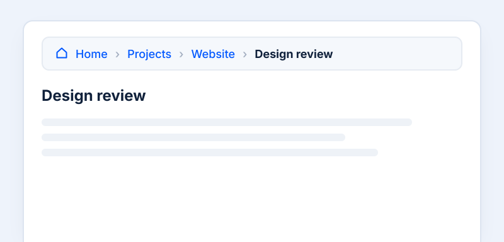Select the bold "Design review" breadcrumb item
The width and height of the screenshot is (504, 242).
pos(294,54)
